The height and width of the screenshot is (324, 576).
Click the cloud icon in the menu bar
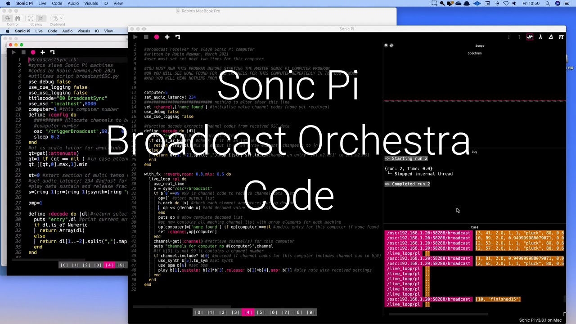(459, 3)
